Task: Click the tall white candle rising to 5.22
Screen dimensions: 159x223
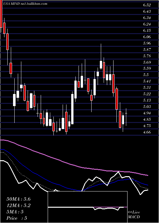Action: [x=73, y=108]
